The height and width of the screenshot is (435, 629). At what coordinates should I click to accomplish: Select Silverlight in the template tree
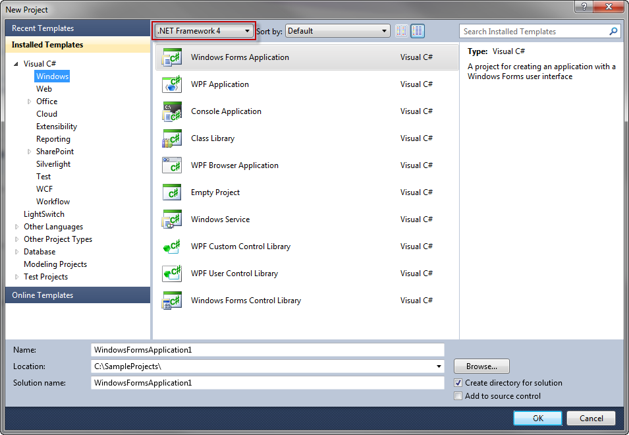coord(53,164)
